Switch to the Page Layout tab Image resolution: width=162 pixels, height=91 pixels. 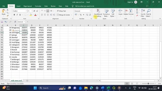point(28,6)
